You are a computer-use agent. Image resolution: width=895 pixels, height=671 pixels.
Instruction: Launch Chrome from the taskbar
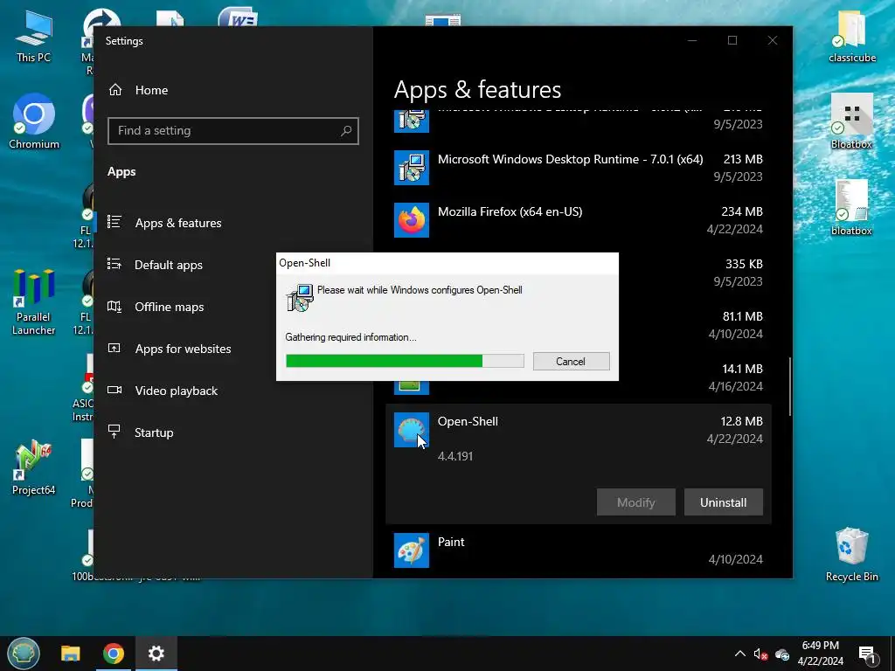coord(114,654)
